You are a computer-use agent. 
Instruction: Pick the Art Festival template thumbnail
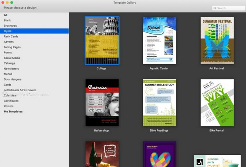point(217,41)
